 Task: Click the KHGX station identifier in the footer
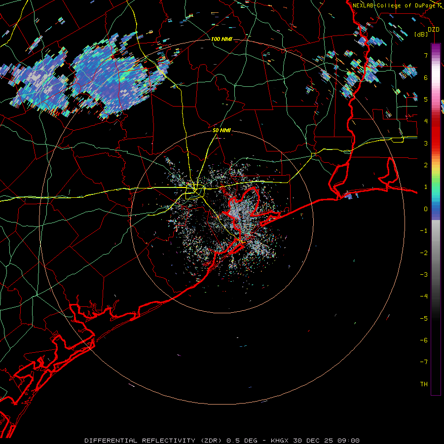(x=280, y=441)
